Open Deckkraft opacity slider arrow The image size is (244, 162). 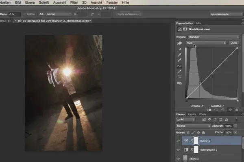tap(235, 126)
